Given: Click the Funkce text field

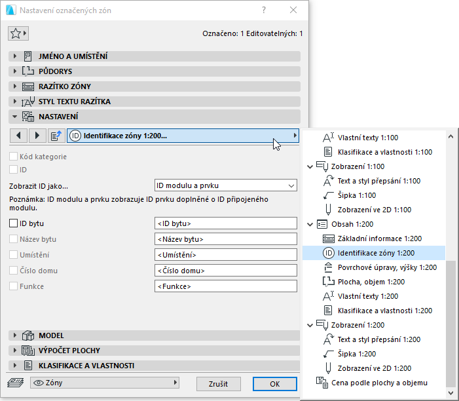Looking at the screenshot, I should click(x=225, y=286).
